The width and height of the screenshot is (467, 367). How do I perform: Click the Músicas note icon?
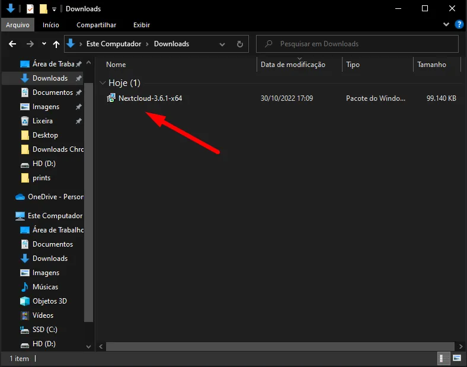(x=25, y=287)
